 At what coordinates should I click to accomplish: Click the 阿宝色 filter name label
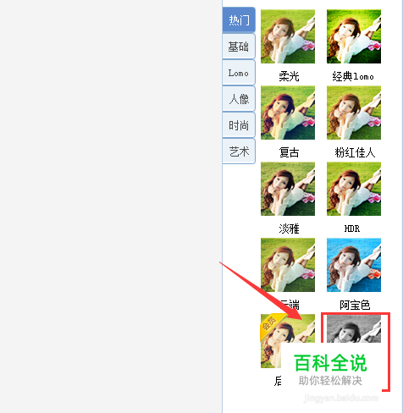coord(355,305)
